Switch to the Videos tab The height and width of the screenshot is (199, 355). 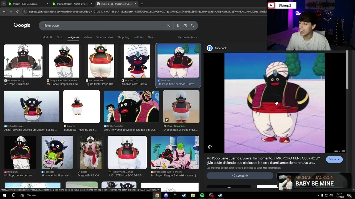click(88, 37)
